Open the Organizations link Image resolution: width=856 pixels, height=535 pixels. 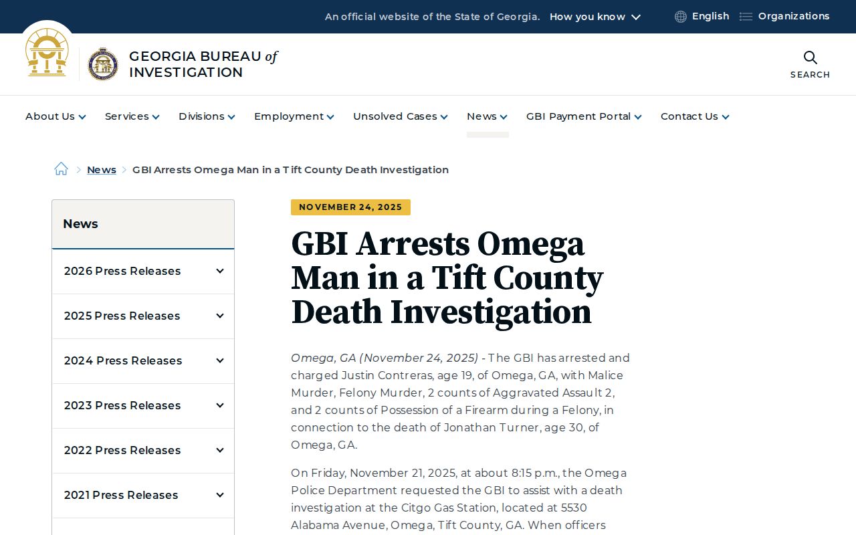pyautogui.click(x=794, y=16)
